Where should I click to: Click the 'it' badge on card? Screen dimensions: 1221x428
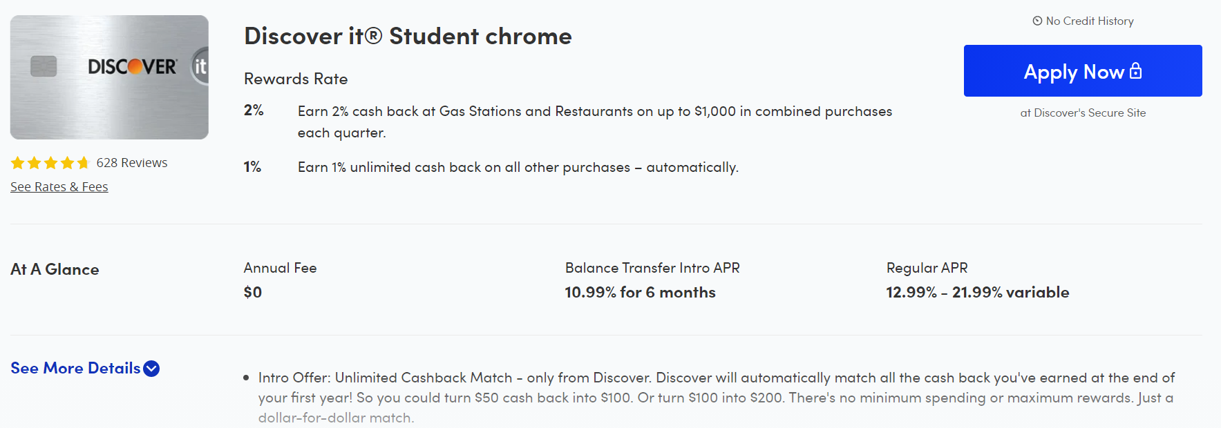(200, 66)
